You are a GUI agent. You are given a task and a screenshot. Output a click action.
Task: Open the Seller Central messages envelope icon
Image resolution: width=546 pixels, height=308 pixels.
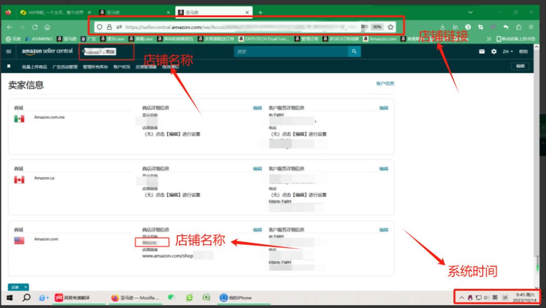[482, 52]
